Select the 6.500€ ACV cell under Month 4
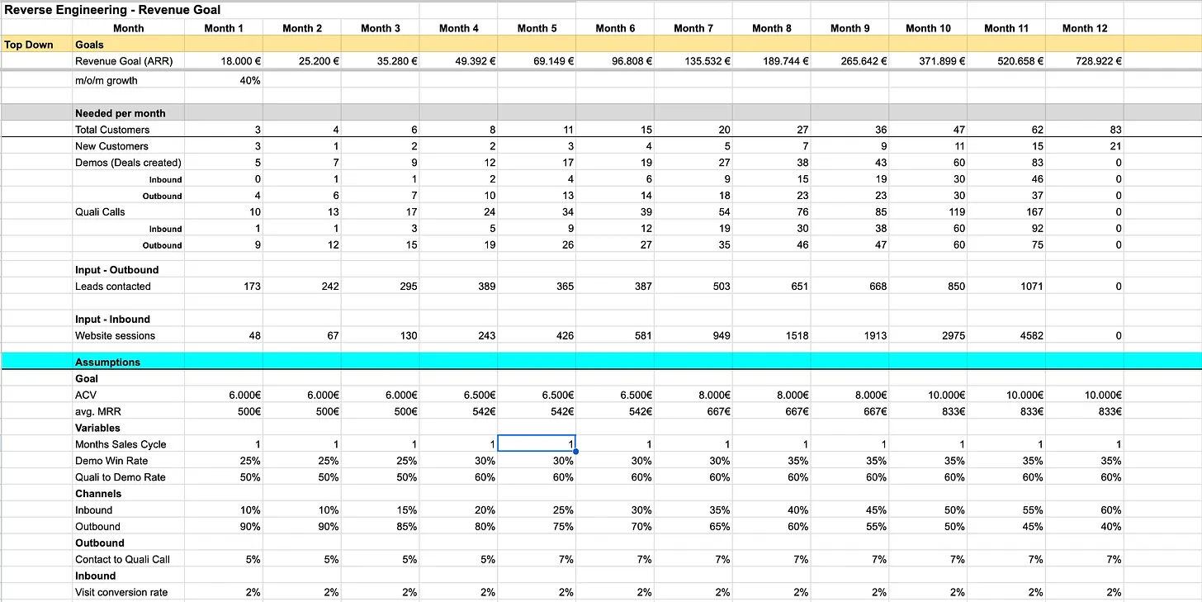Viewport: 1202px width, 602px height. (480, 395)
